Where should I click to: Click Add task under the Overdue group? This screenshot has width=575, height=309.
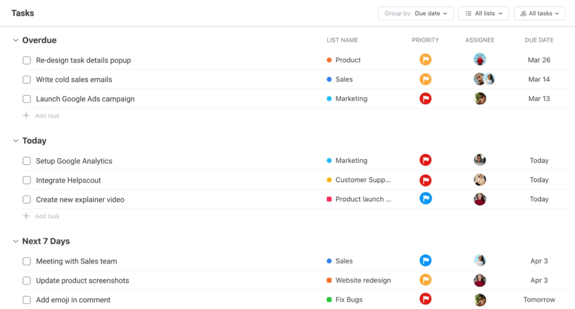(x=47, y=116)
